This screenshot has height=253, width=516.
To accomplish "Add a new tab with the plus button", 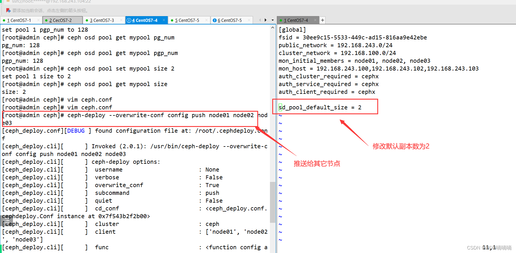I will [x=323, y=20].
